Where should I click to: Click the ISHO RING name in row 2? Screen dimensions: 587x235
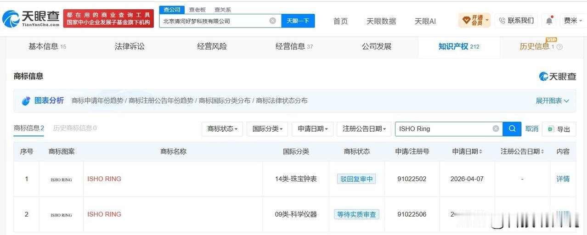[x=104, y=214]
